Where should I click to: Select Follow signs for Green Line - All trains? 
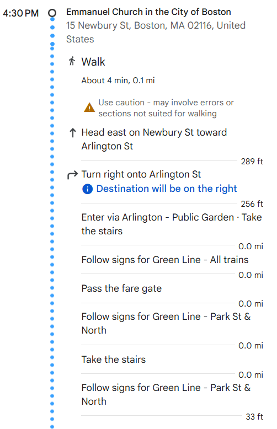point(165,260)
